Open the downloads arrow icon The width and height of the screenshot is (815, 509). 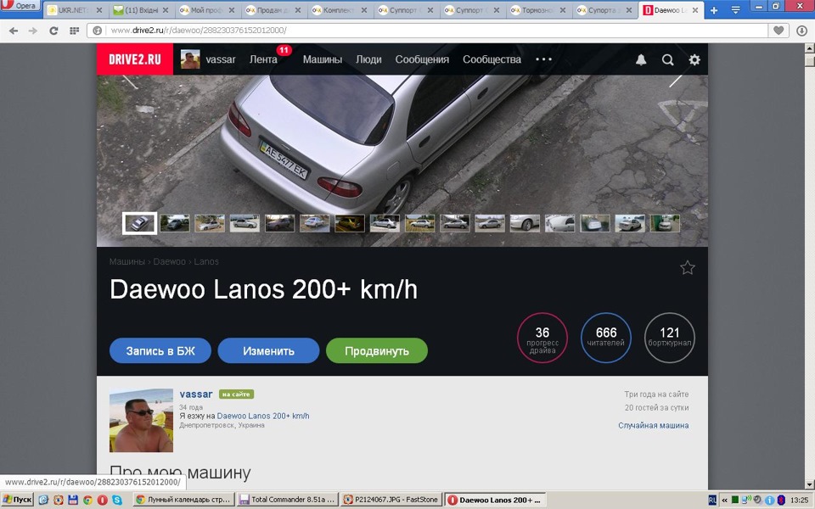coord(802,31)
